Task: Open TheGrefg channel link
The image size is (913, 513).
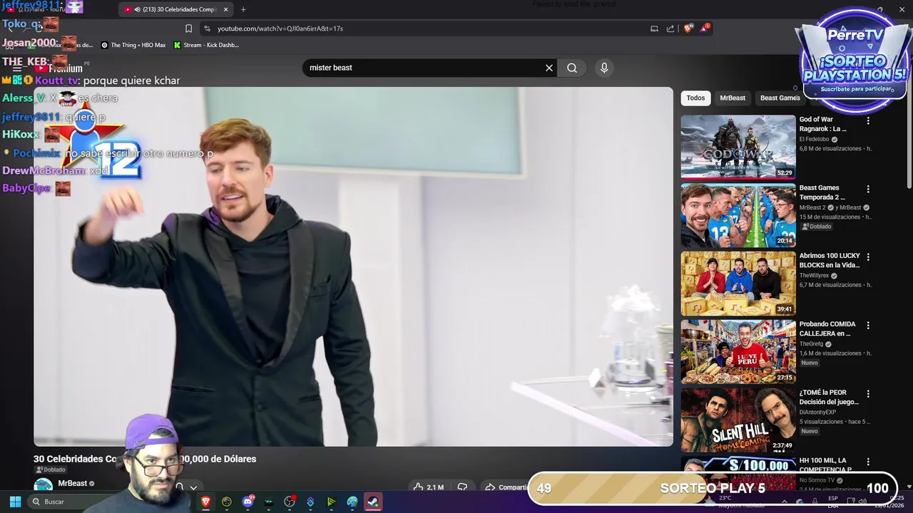Action: [x=811, y=344]
